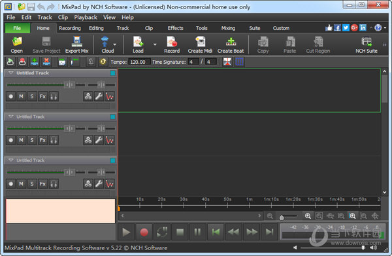Click the zoom in magnifier by the zoom slider
Screen dimensions: 392x256
(308, 216)
